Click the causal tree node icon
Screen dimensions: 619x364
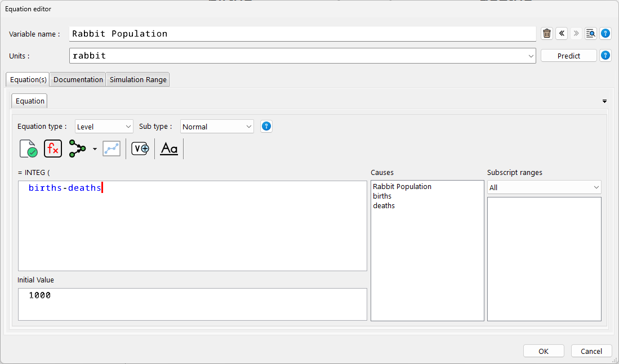click(x=78, y=149)
